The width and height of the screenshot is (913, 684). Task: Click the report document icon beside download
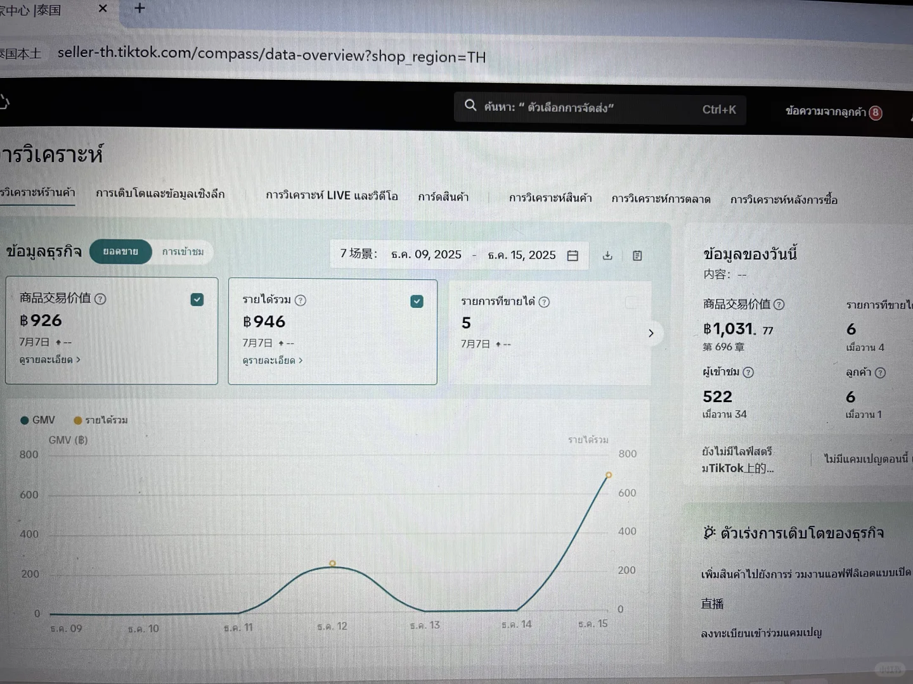(x=637, y=256)
